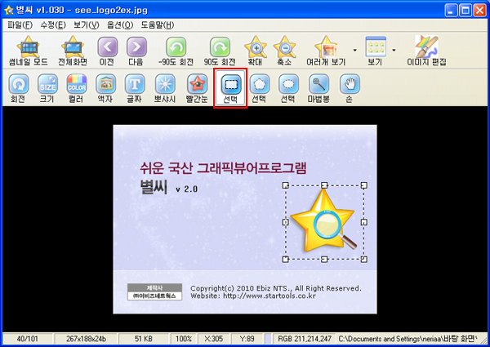Open the 크기 SIZE resize tool
490x347 pixels.
(x=47, y=88)
